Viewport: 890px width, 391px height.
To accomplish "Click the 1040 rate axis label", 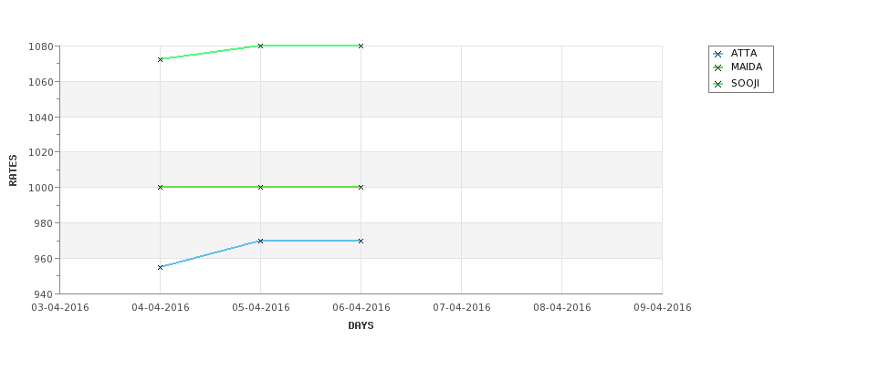I will point(41,118).
